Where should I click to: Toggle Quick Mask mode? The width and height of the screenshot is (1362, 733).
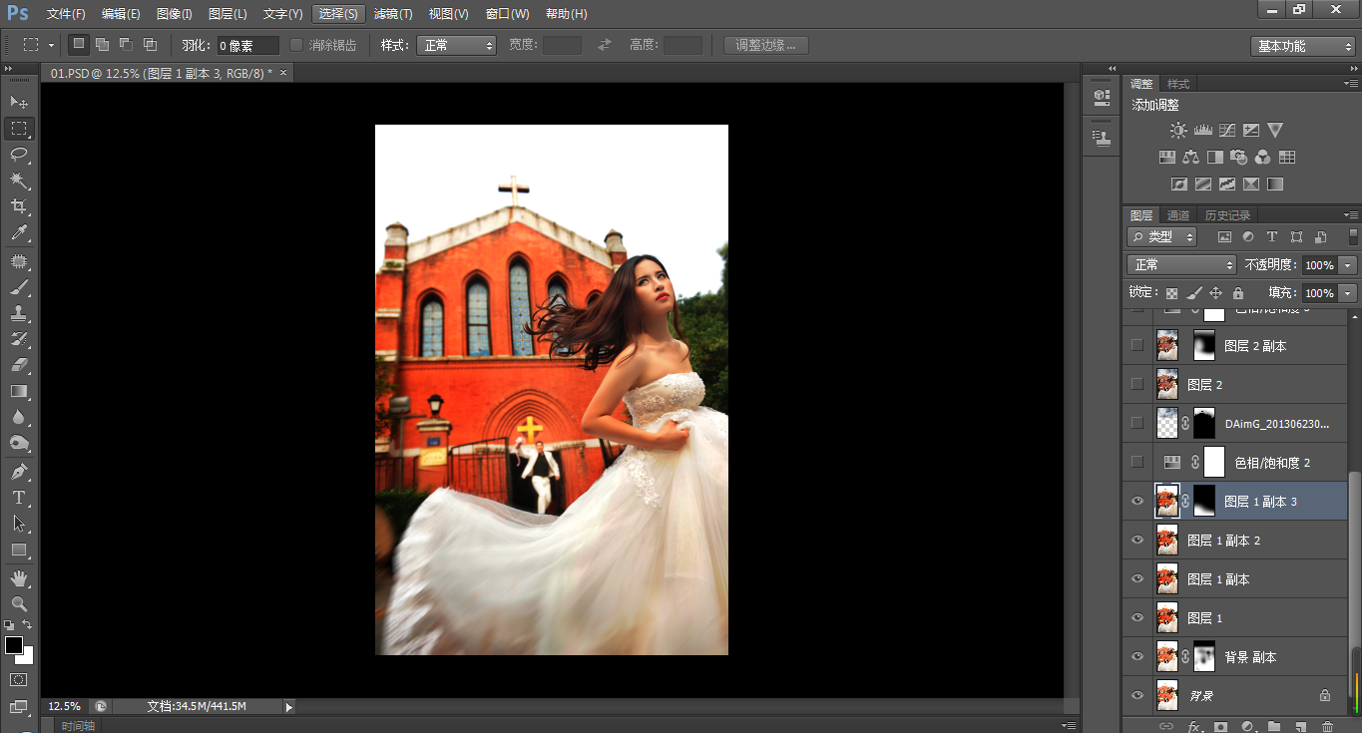pyautogui.click(x=19, y=680)
